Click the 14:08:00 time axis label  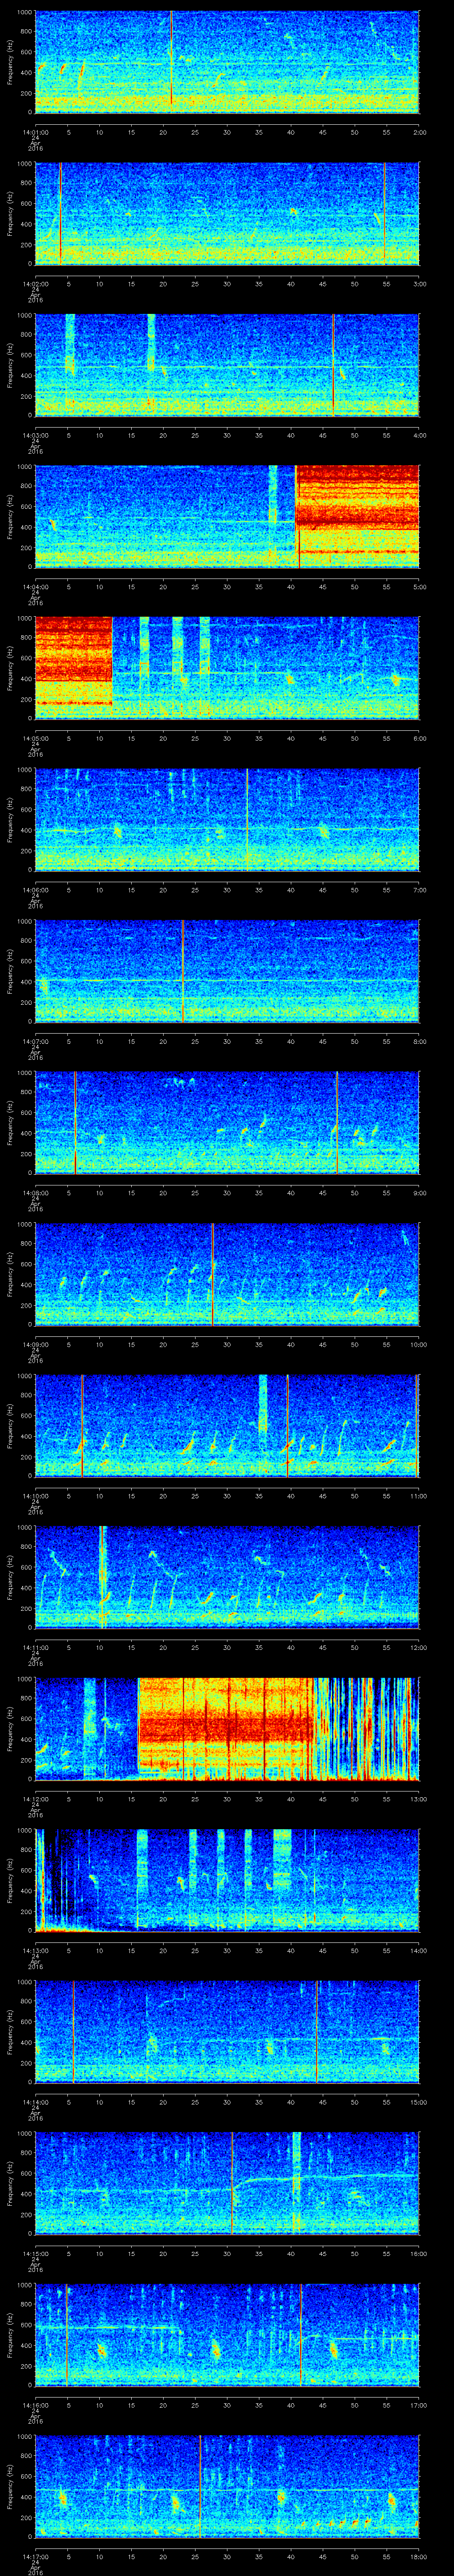(36, 1192)
